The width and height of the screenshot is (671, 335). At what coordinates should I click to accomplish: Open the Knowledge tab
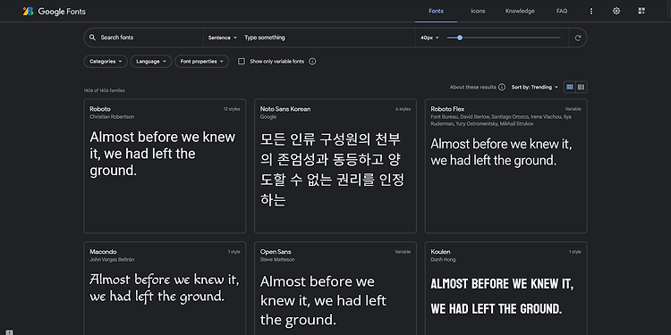pyautogui.click(x=520, y=11)
